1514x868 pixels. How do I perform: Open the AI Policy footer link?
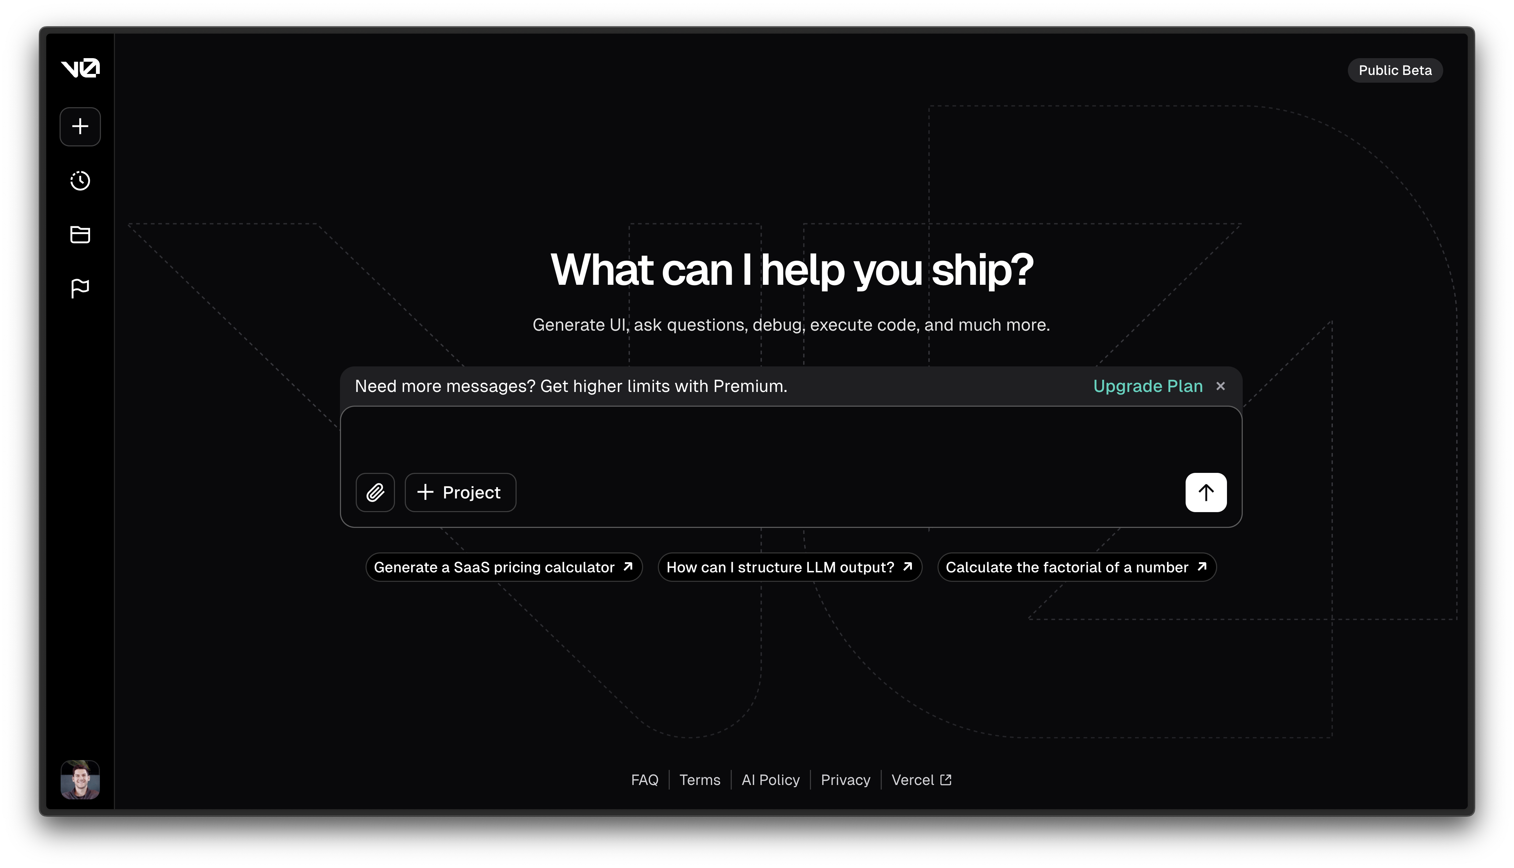click(x=770, y=780)
